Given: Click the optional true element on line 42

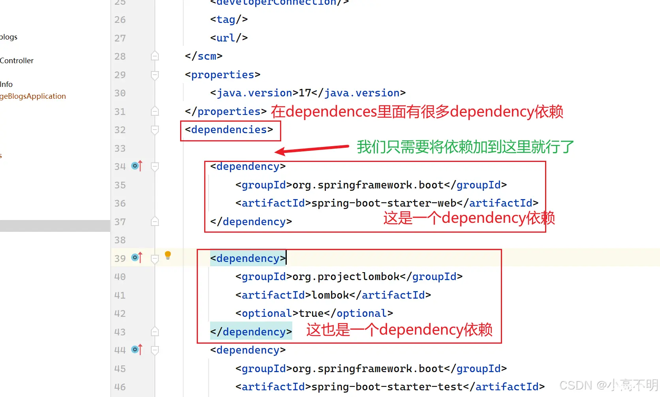Looking at the screenshot, I should click(314, 313).
